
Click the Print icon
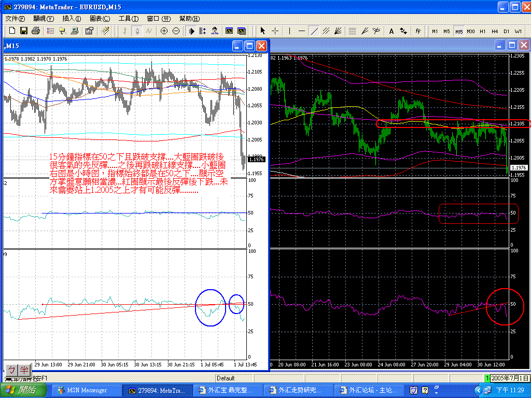(x=36, y=31)
